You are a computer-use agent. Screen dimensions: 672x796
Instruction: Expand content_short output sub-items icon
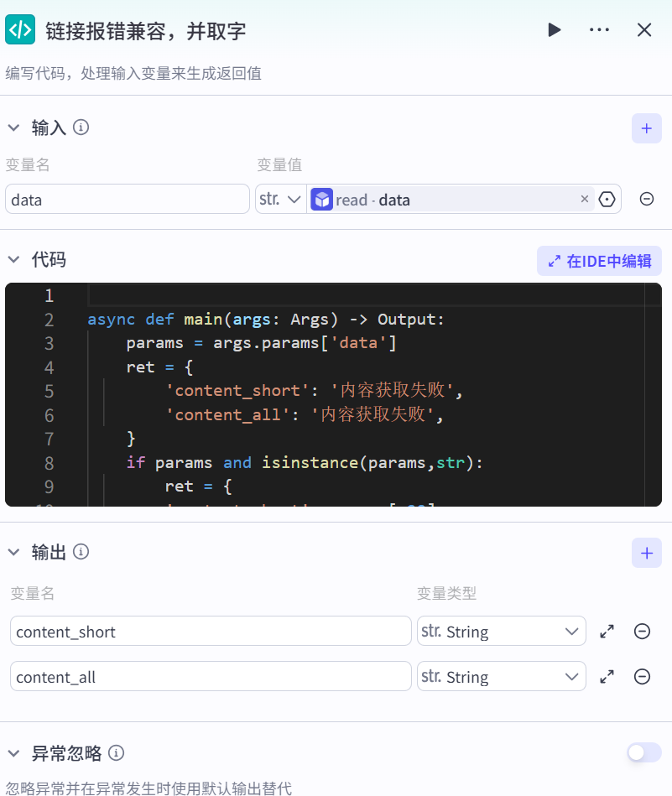point(607,632)
